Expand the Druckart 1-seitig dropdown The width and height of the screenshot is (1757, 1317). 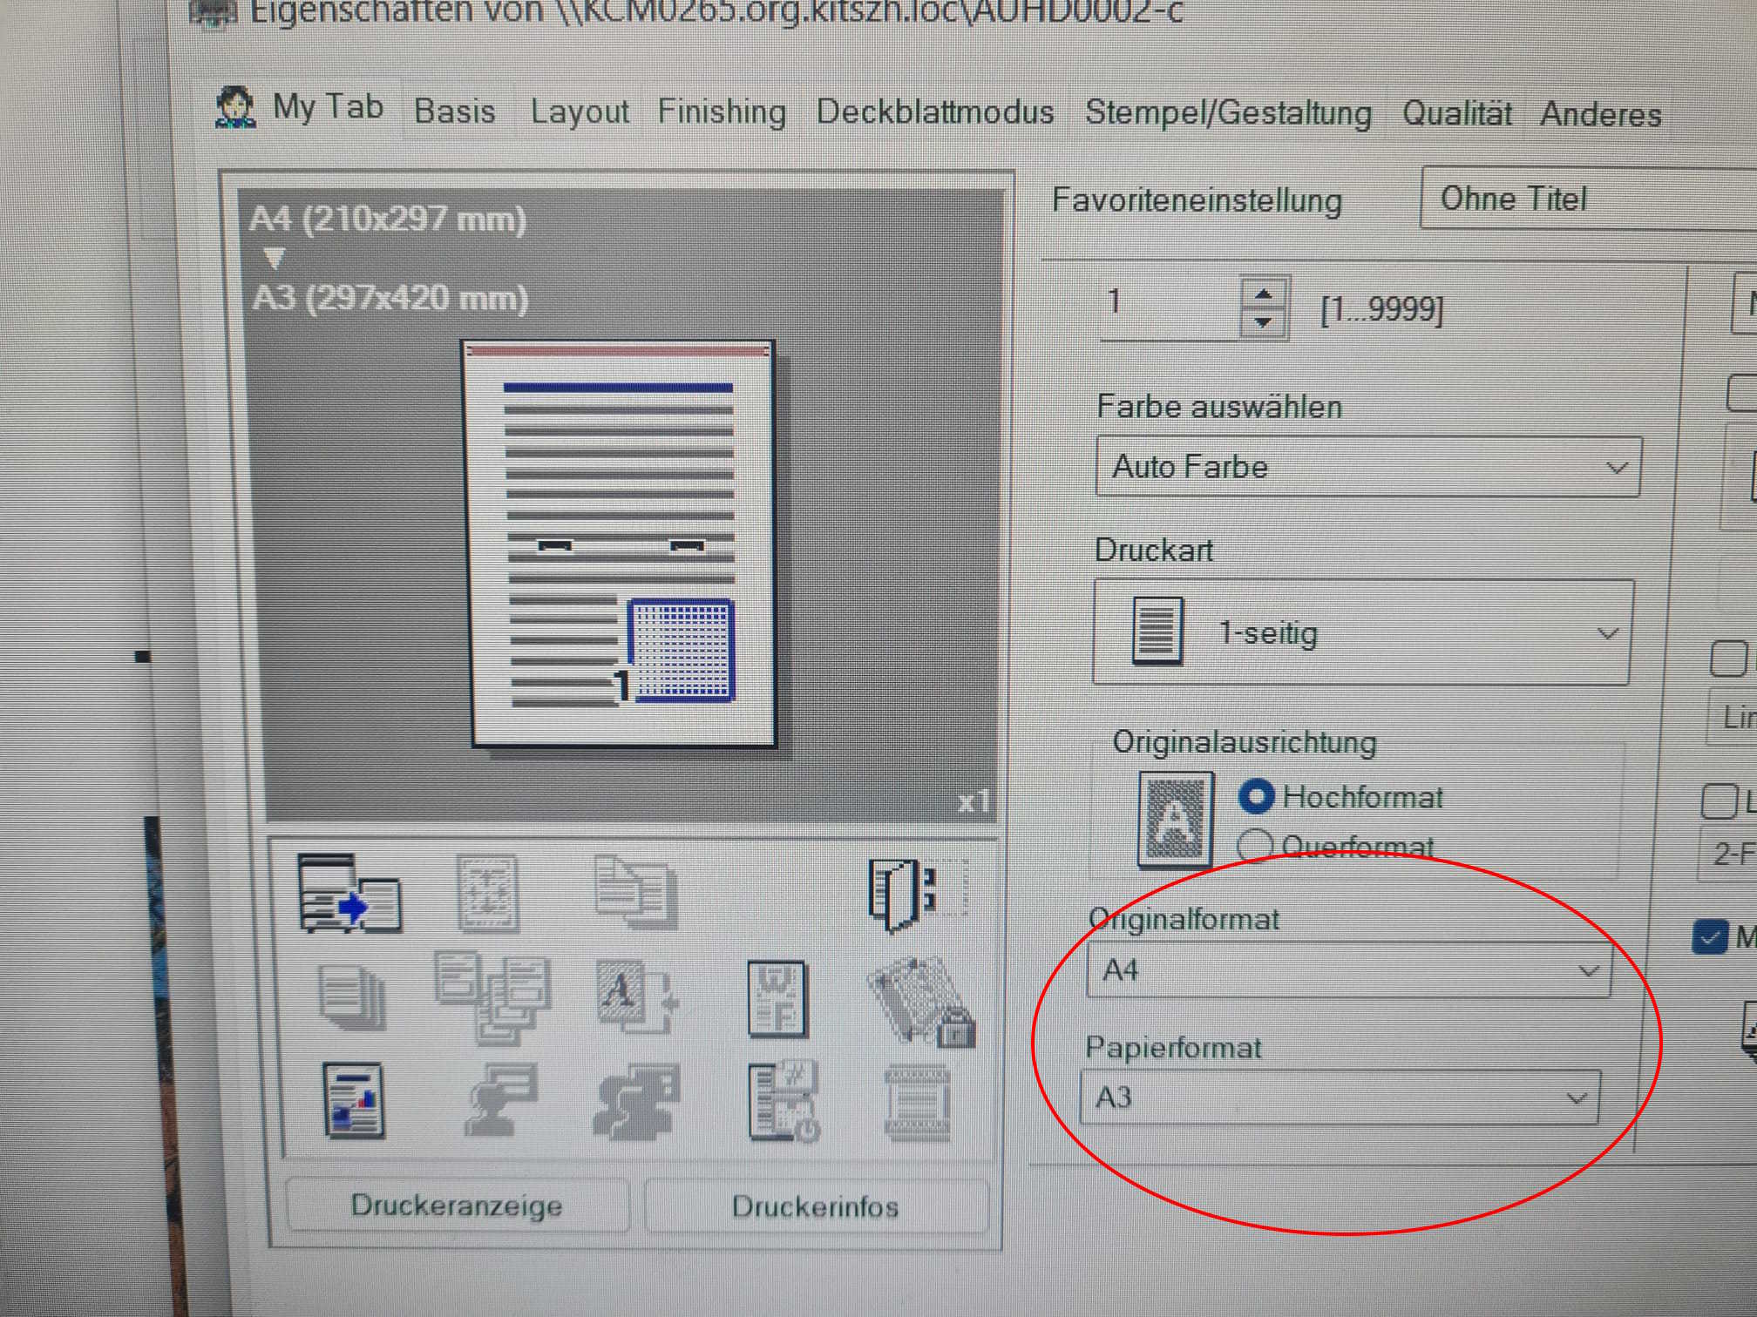coord(1362,632)
